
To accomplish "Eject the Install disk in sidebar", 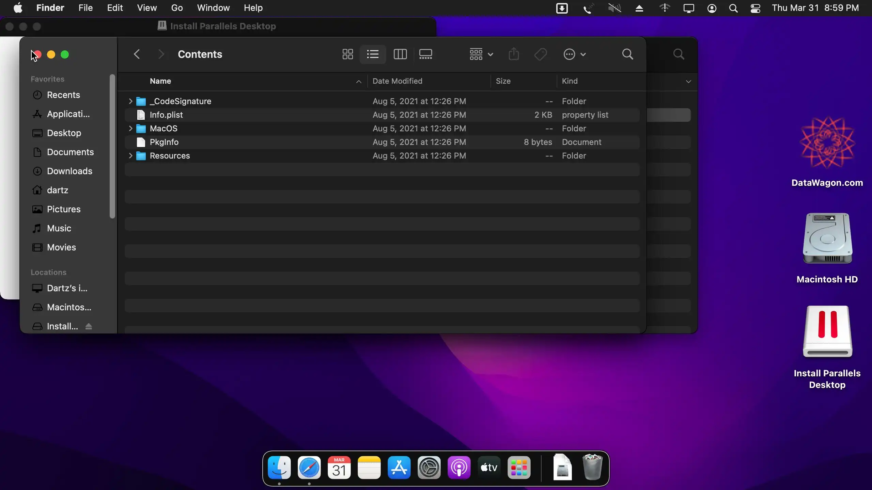I will click(89, 326).
